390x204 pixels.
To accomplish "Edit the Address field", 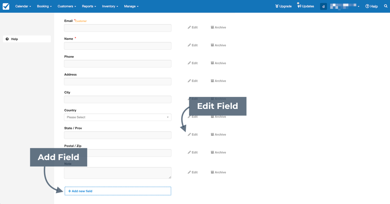I will (x=193, y=81).
